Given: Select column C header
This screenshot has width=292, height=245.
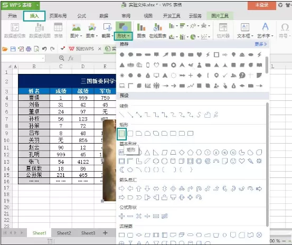Looking at the screenshot, I should coord(61,67).
